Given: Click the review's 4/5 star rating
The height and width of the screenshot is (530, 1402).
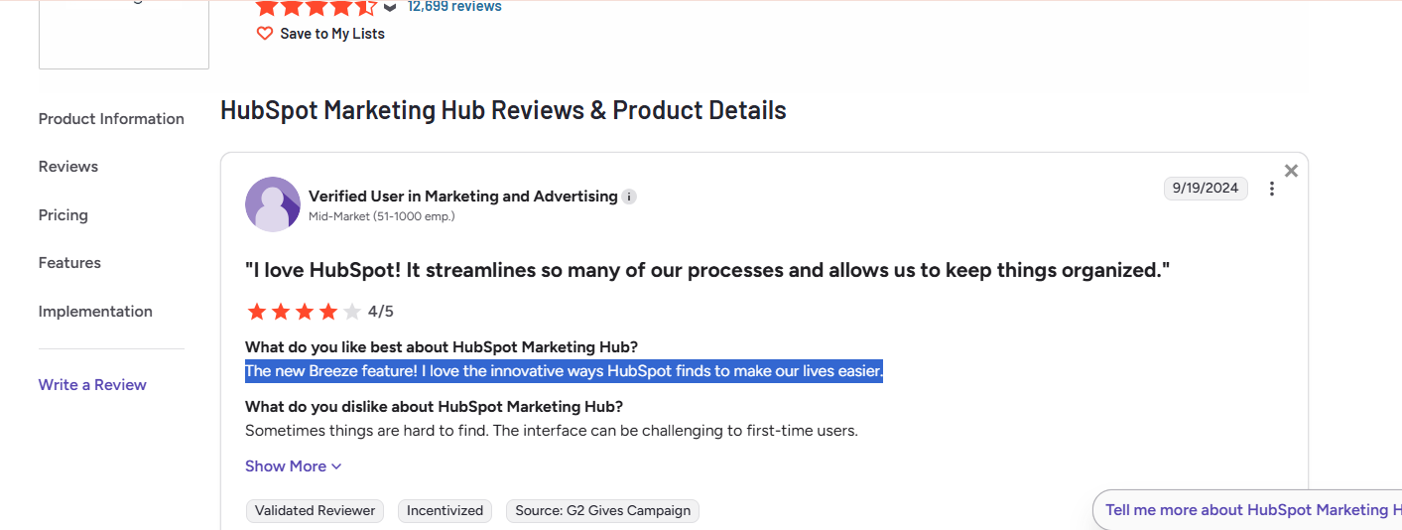Looking at the screenshot, I should 319,312.
